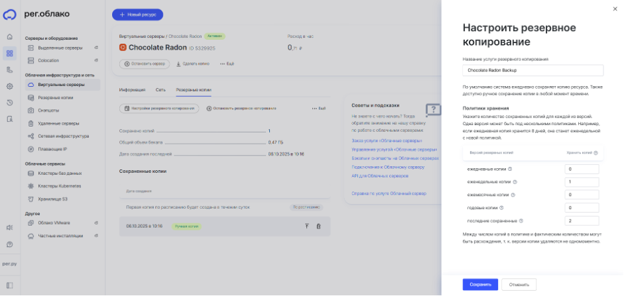Click the backup service name input field
The height and width of the screenshot is (296, 624).
click(x=532, y=70)
